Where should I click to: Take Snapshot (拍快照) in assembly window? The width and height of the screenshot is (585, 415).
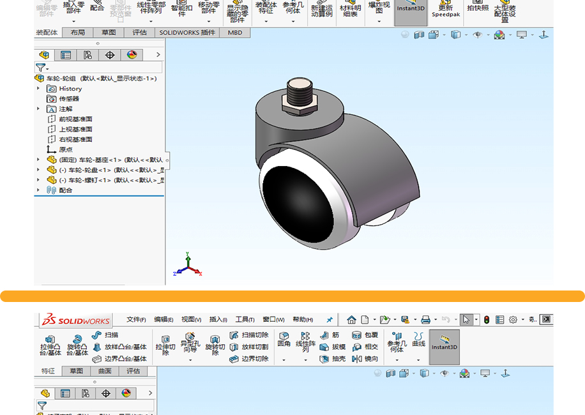478,6
